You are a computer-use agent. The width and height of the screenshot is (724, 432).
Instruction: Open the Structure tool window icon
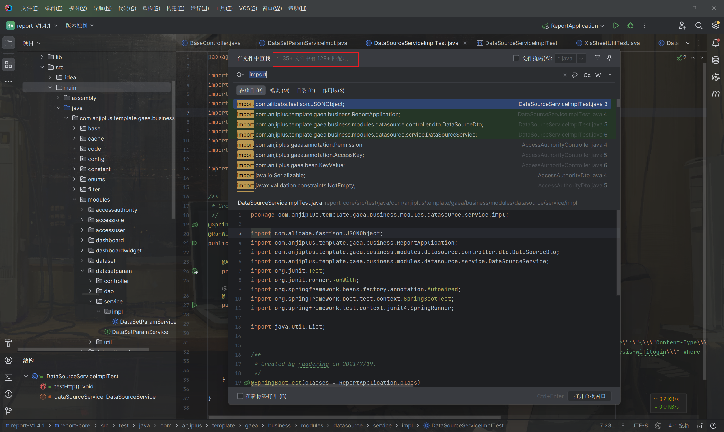(x=8, y=64)
